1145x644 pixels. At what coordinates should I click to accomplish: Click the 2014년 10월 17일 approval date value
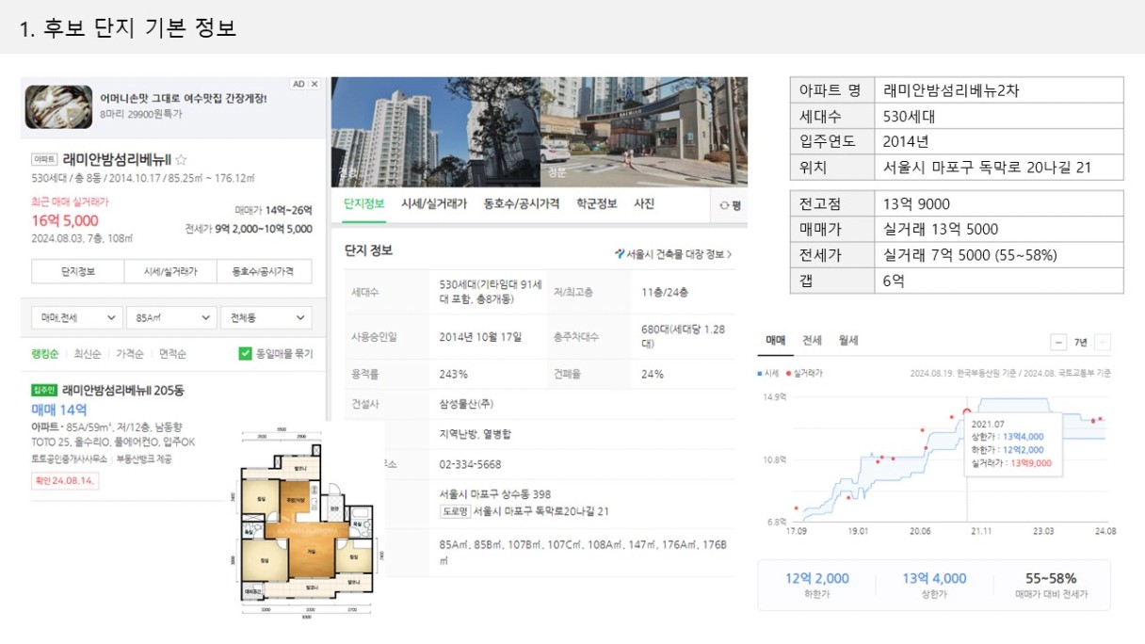pos(480,336)
